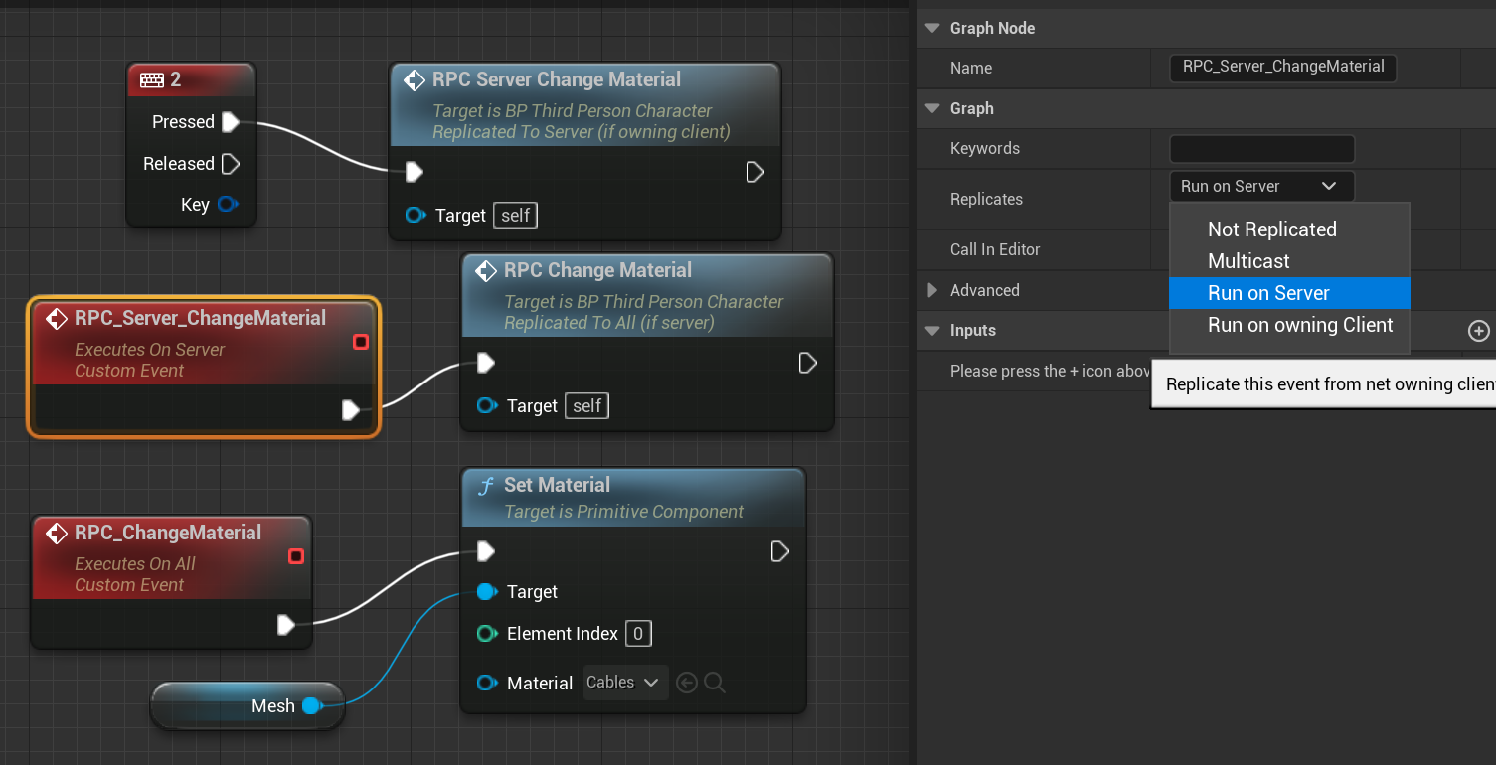Add a new input with plus icon
The image size is (1496, 765).
1479,331
